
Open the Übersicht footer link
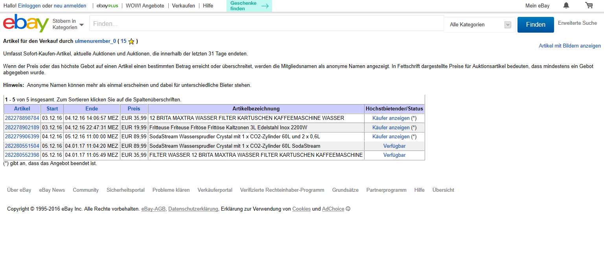coord(443,190)
